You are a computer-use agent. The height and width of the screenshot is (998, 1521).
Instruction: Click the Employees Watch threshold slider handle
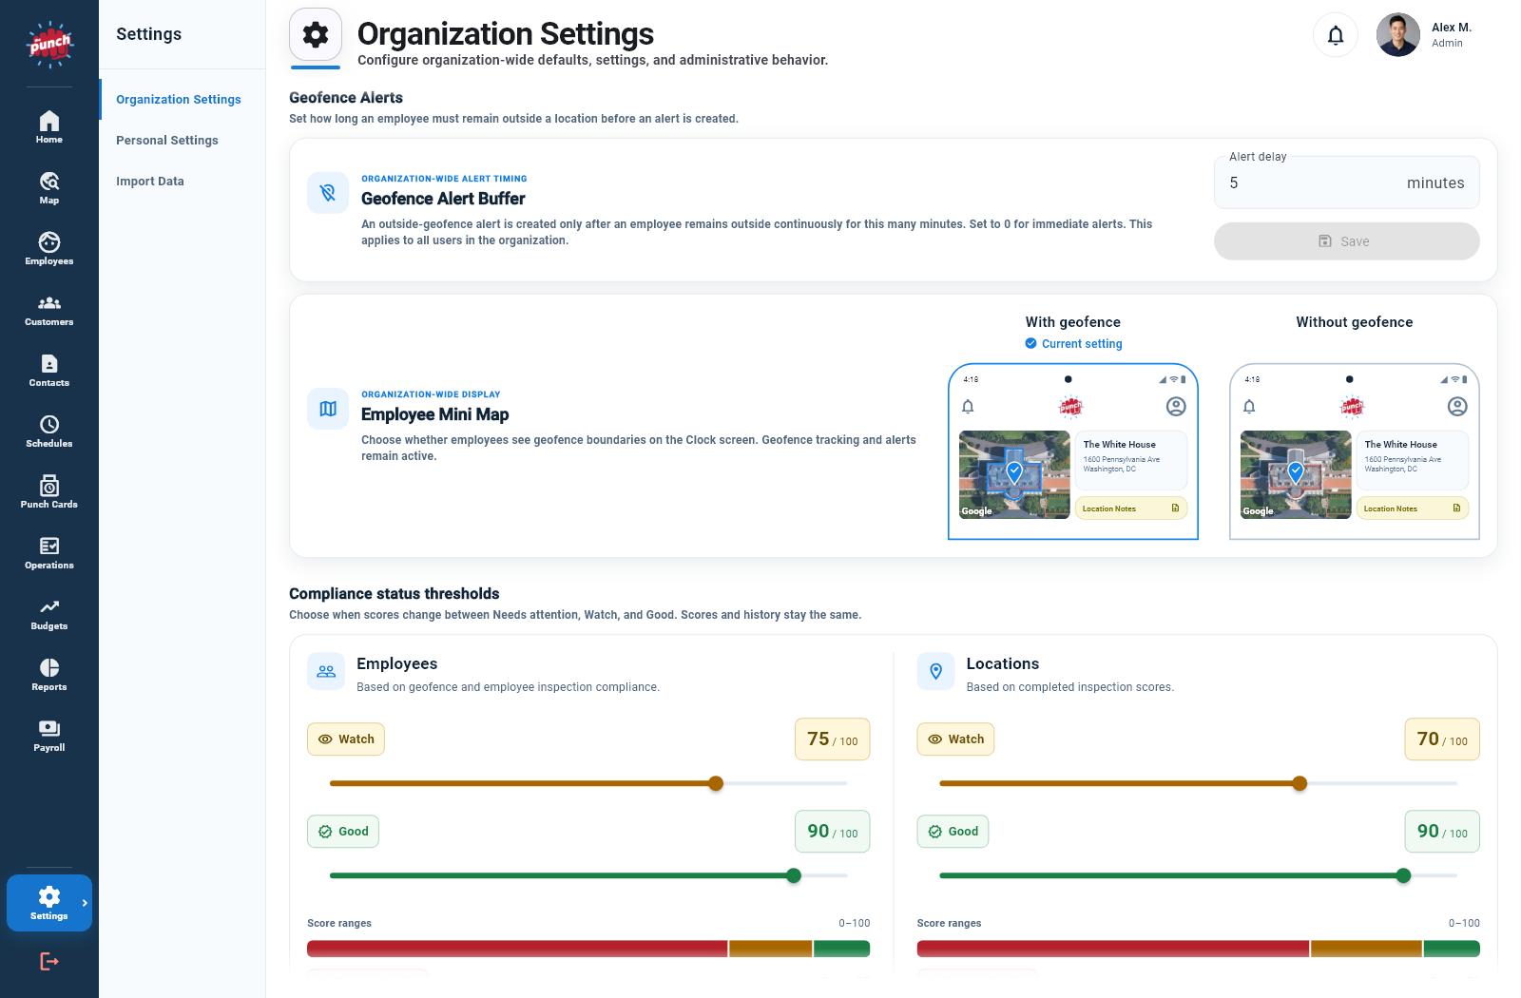[x=716, y=783]
